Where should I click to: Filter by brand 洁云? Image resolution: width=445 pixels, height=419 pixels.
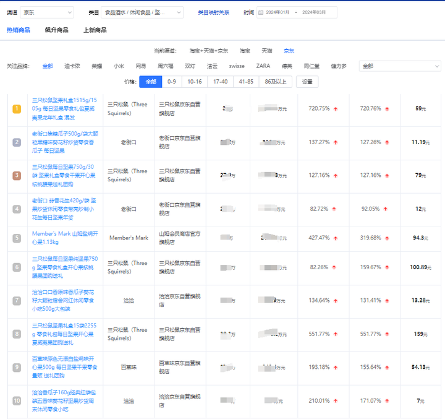coord(212,66)
